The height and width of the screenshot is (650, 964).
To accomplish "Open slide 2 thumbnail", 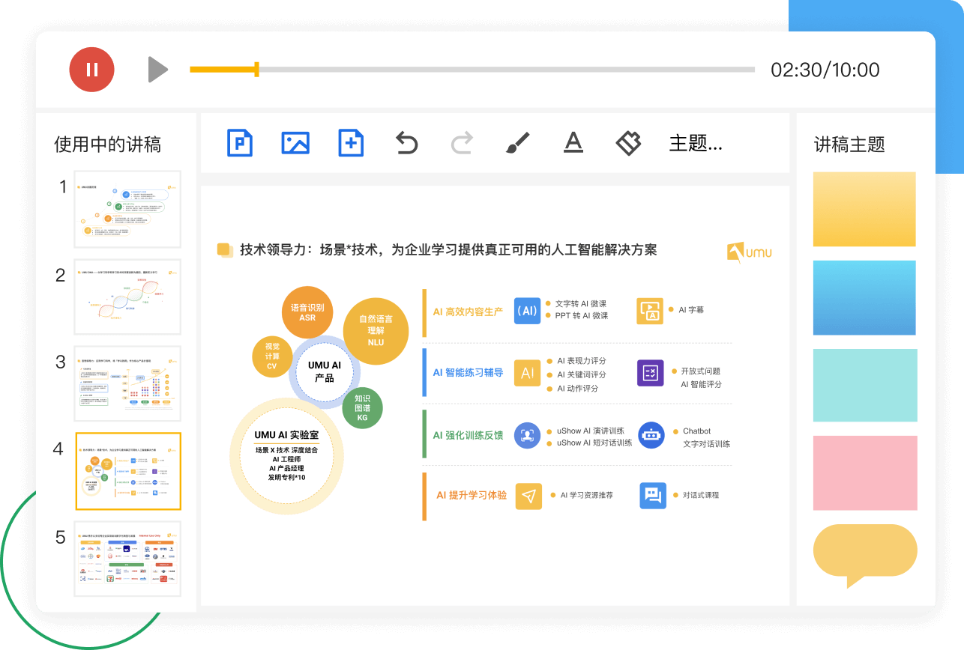I will [x=127, y=297].
